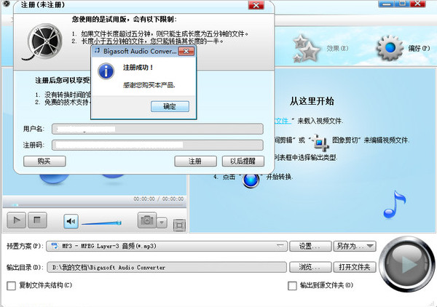437x307 pixels.
Task: Click the 注册成功！ message text
Action: tap(138, 68)
